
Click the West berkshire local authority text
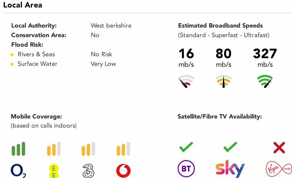111,26
